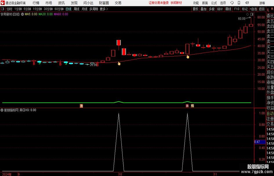The height and width of the screenshot is (176, 274).
Task: Open the mail envelope icon
Action: click(x=247, y=3)
